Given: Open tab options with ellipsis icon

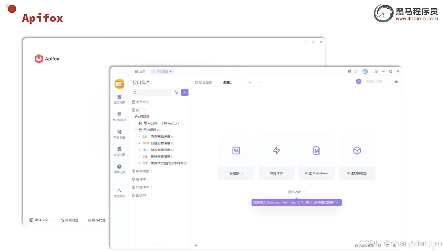Looking at the screenshot, I should pos(259,82).
